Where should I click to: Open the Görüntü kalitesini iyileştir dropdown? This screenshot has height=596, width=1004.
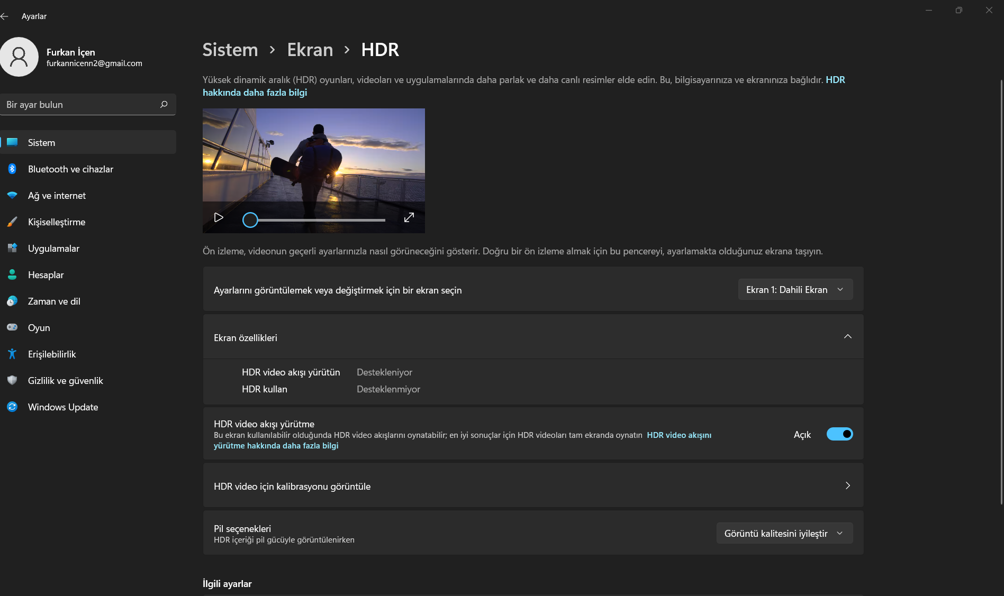[785, 533]
